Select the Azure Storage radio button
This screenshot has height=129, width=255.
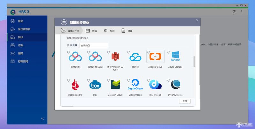pos(169,52)
